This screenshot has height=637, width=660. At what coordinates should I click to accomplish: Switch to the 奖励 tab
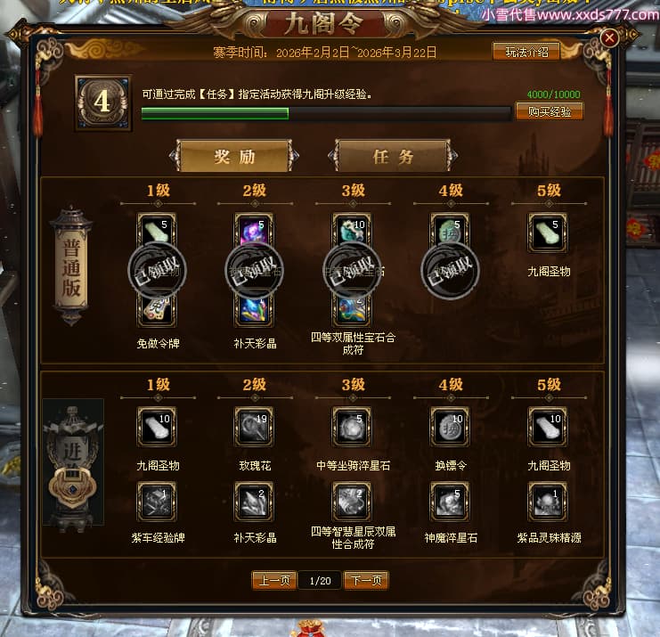234,156
